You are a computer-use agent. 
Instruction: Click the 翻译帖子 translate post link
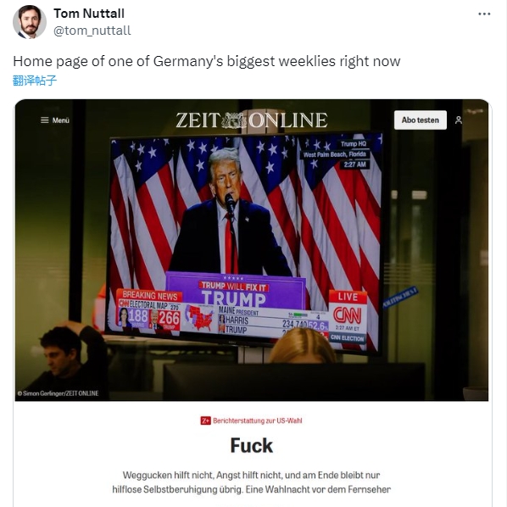click(x=35, y=81)
